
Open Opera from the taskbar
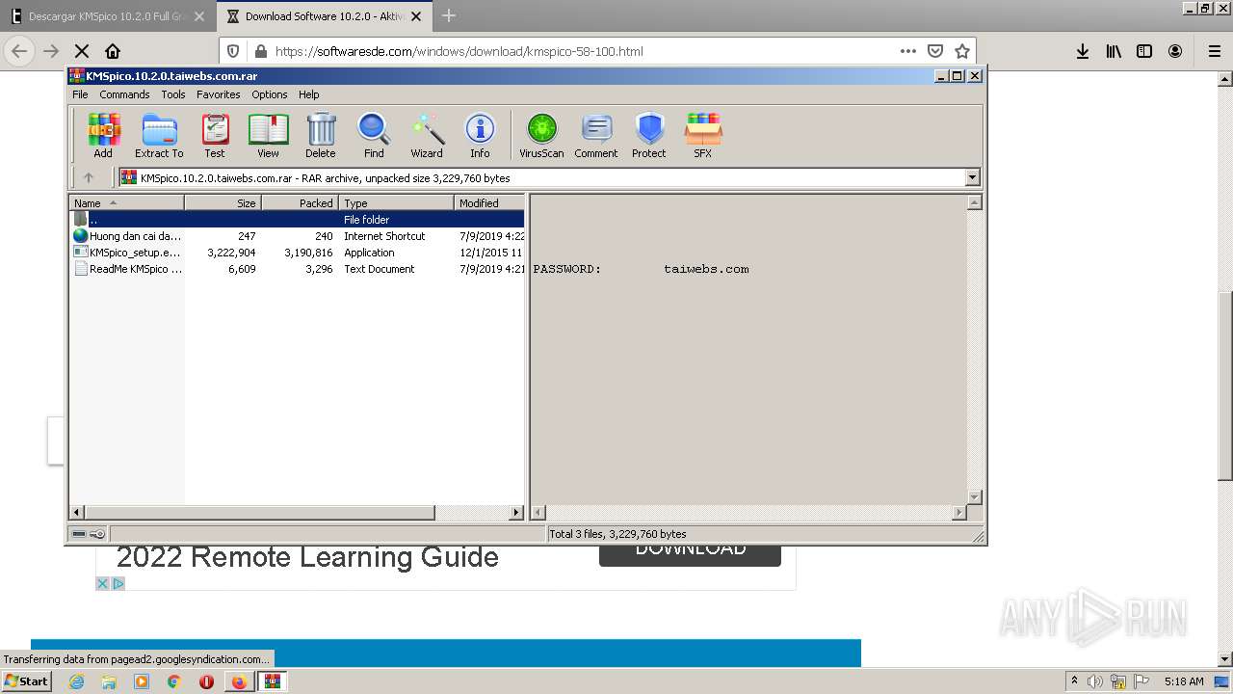point(206,681)
